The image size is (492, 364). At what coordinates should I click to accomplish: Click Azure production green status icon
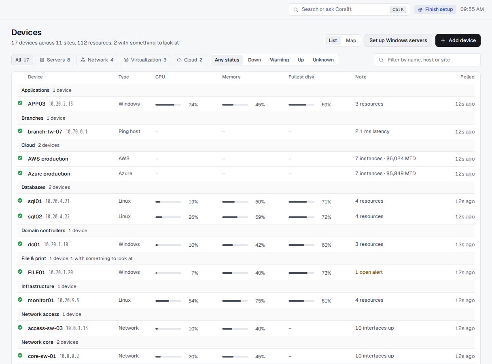[x=20, y=173]
